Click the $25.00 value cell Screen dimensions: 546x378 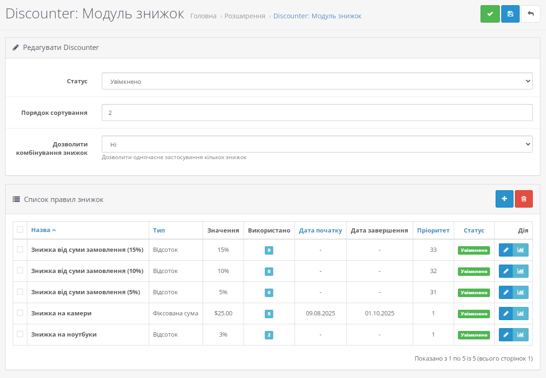pos(223,313)
